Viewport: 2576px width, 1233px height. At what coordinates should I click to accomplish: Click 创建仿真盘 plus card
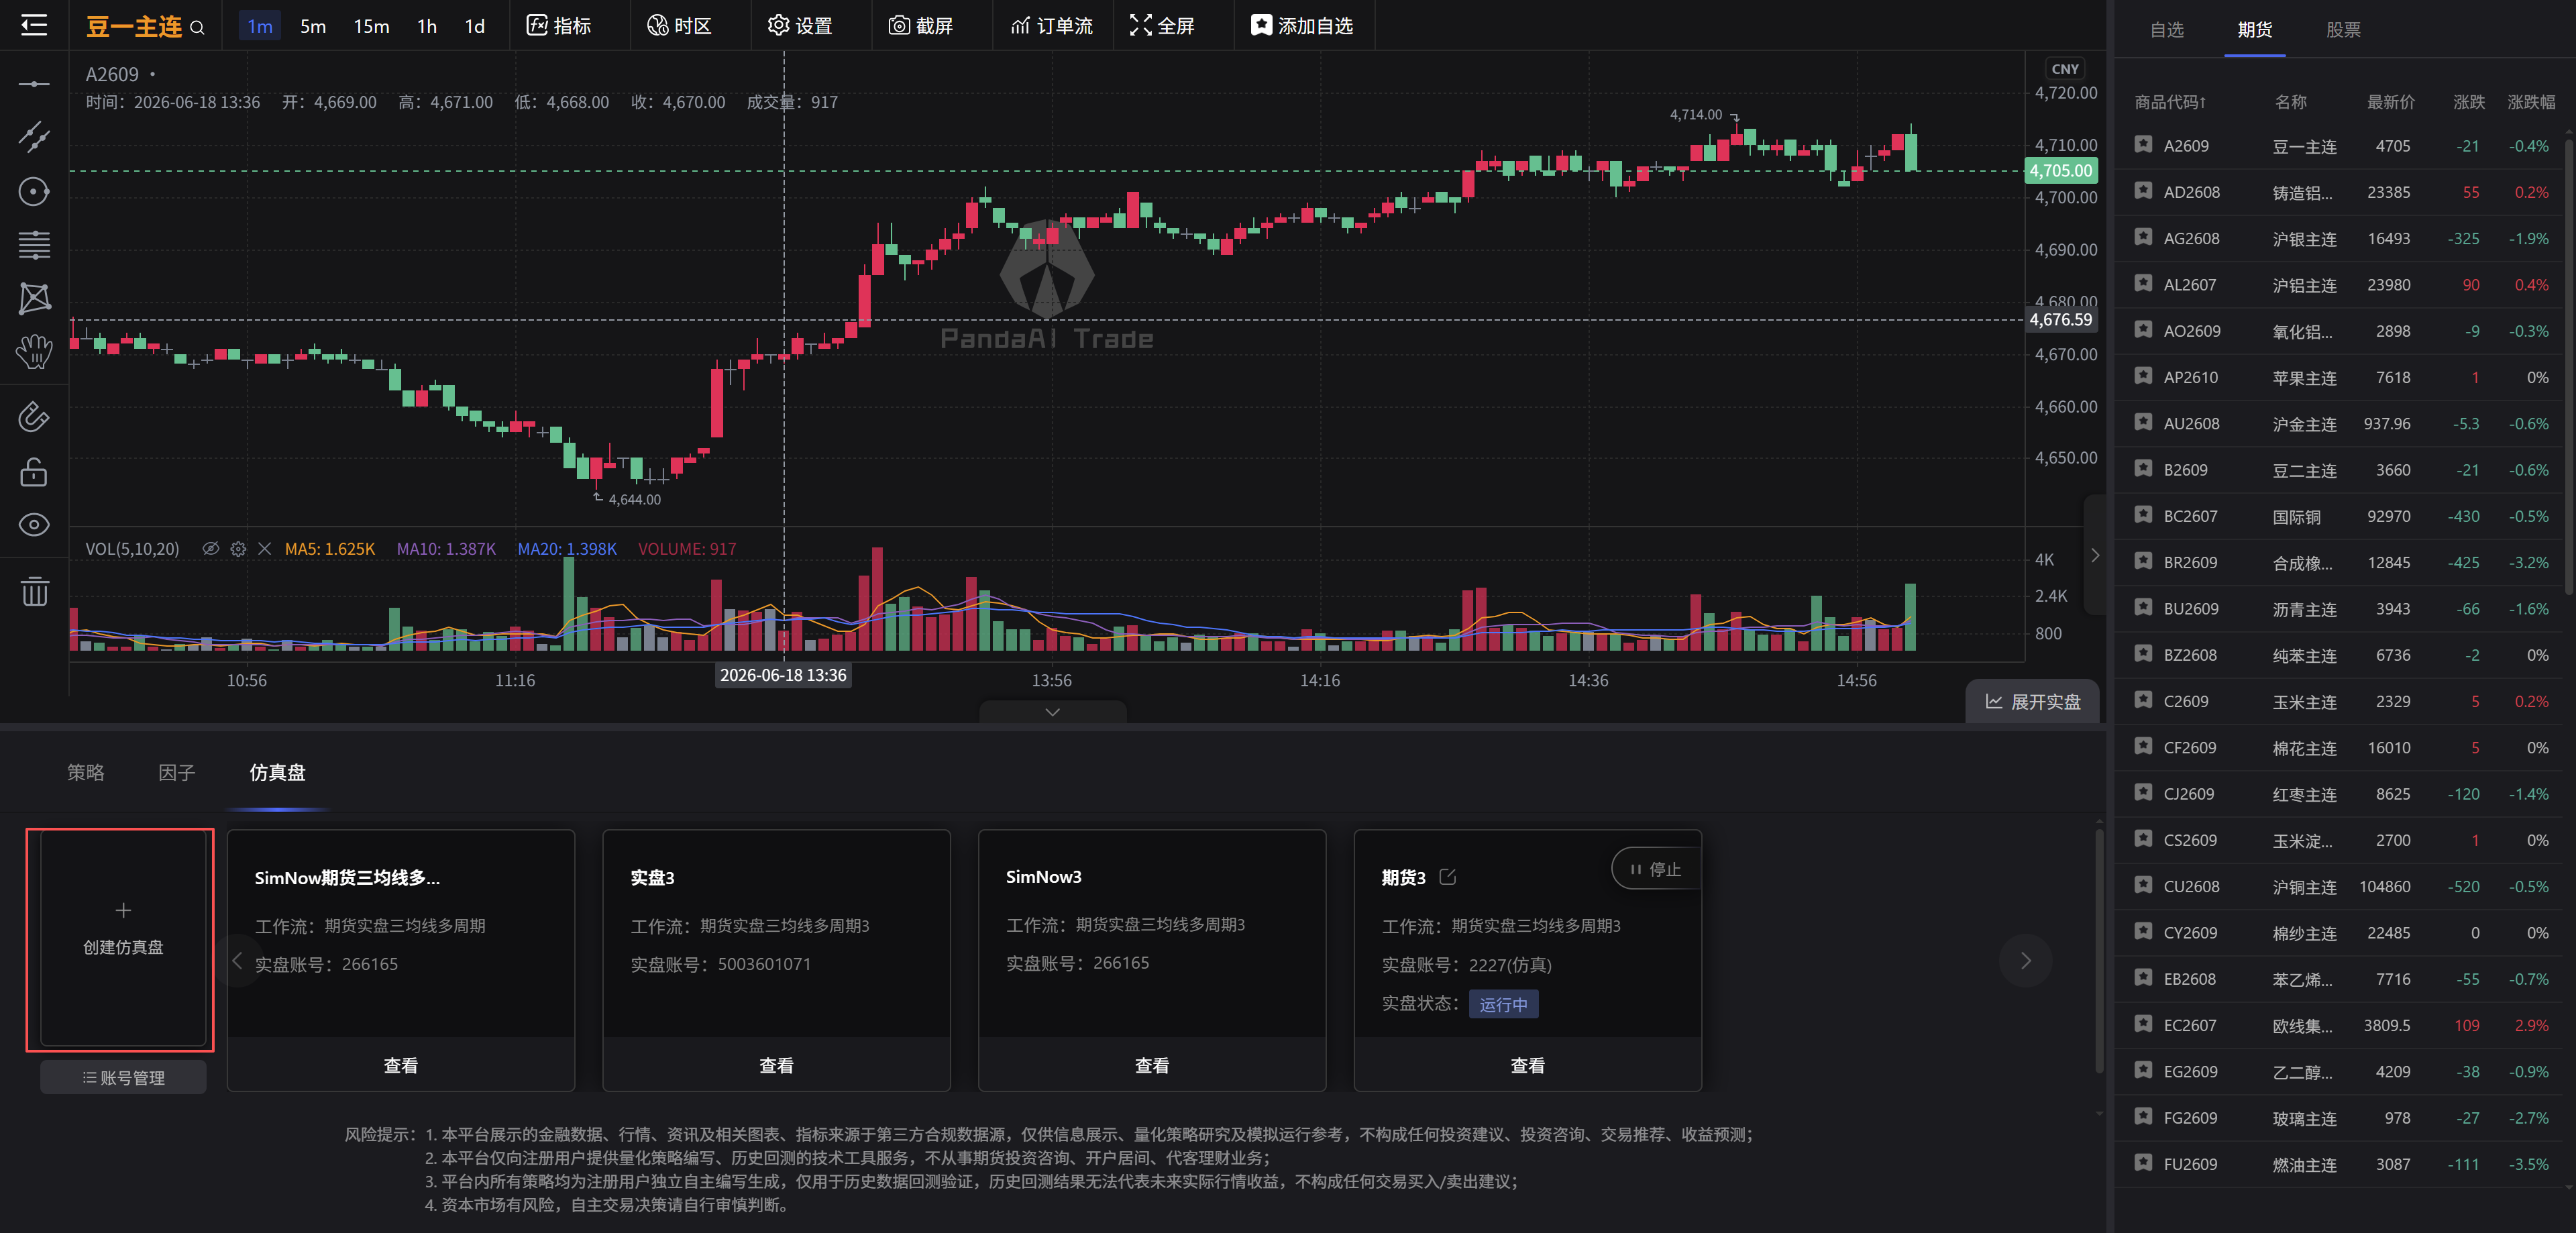click(x=123, y=939)
